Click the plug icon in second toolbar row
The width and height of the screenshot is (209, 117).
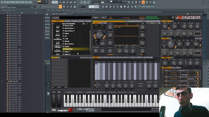[125, 6]
